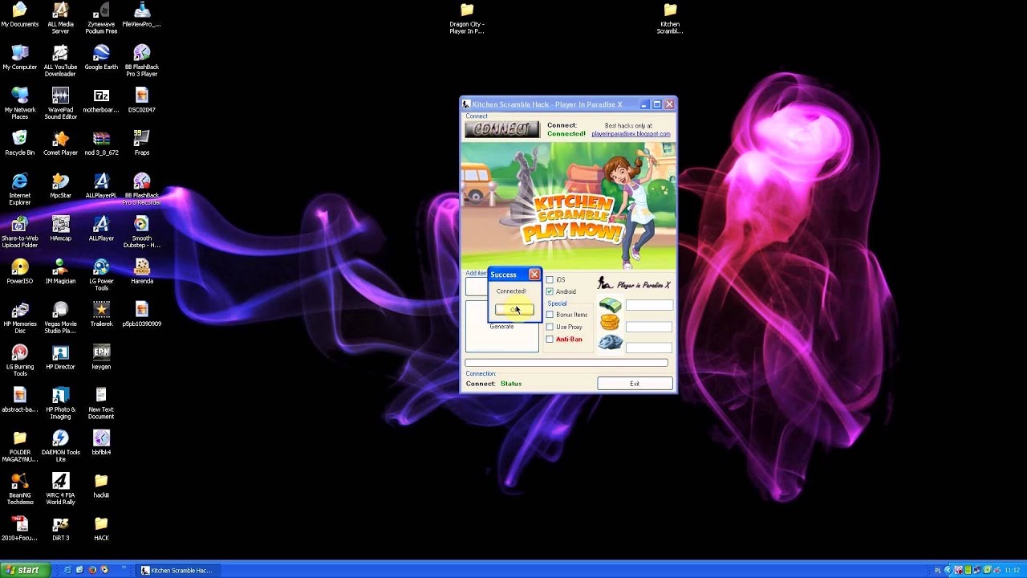Open Google Earth desktop icon
The image size is (1027, 578).
[x=101, y=59]
